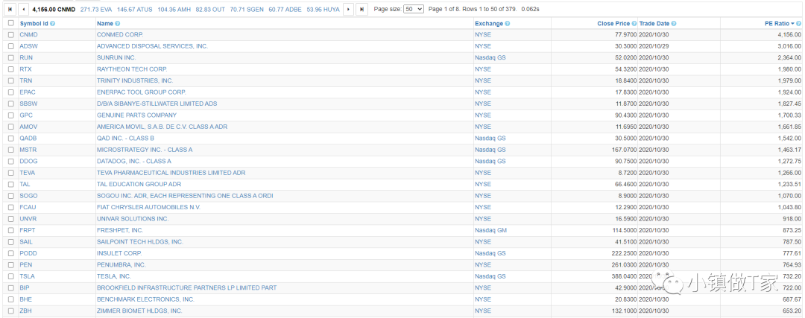
Task: Jump to last page of results
Action: tap(362, 9)
